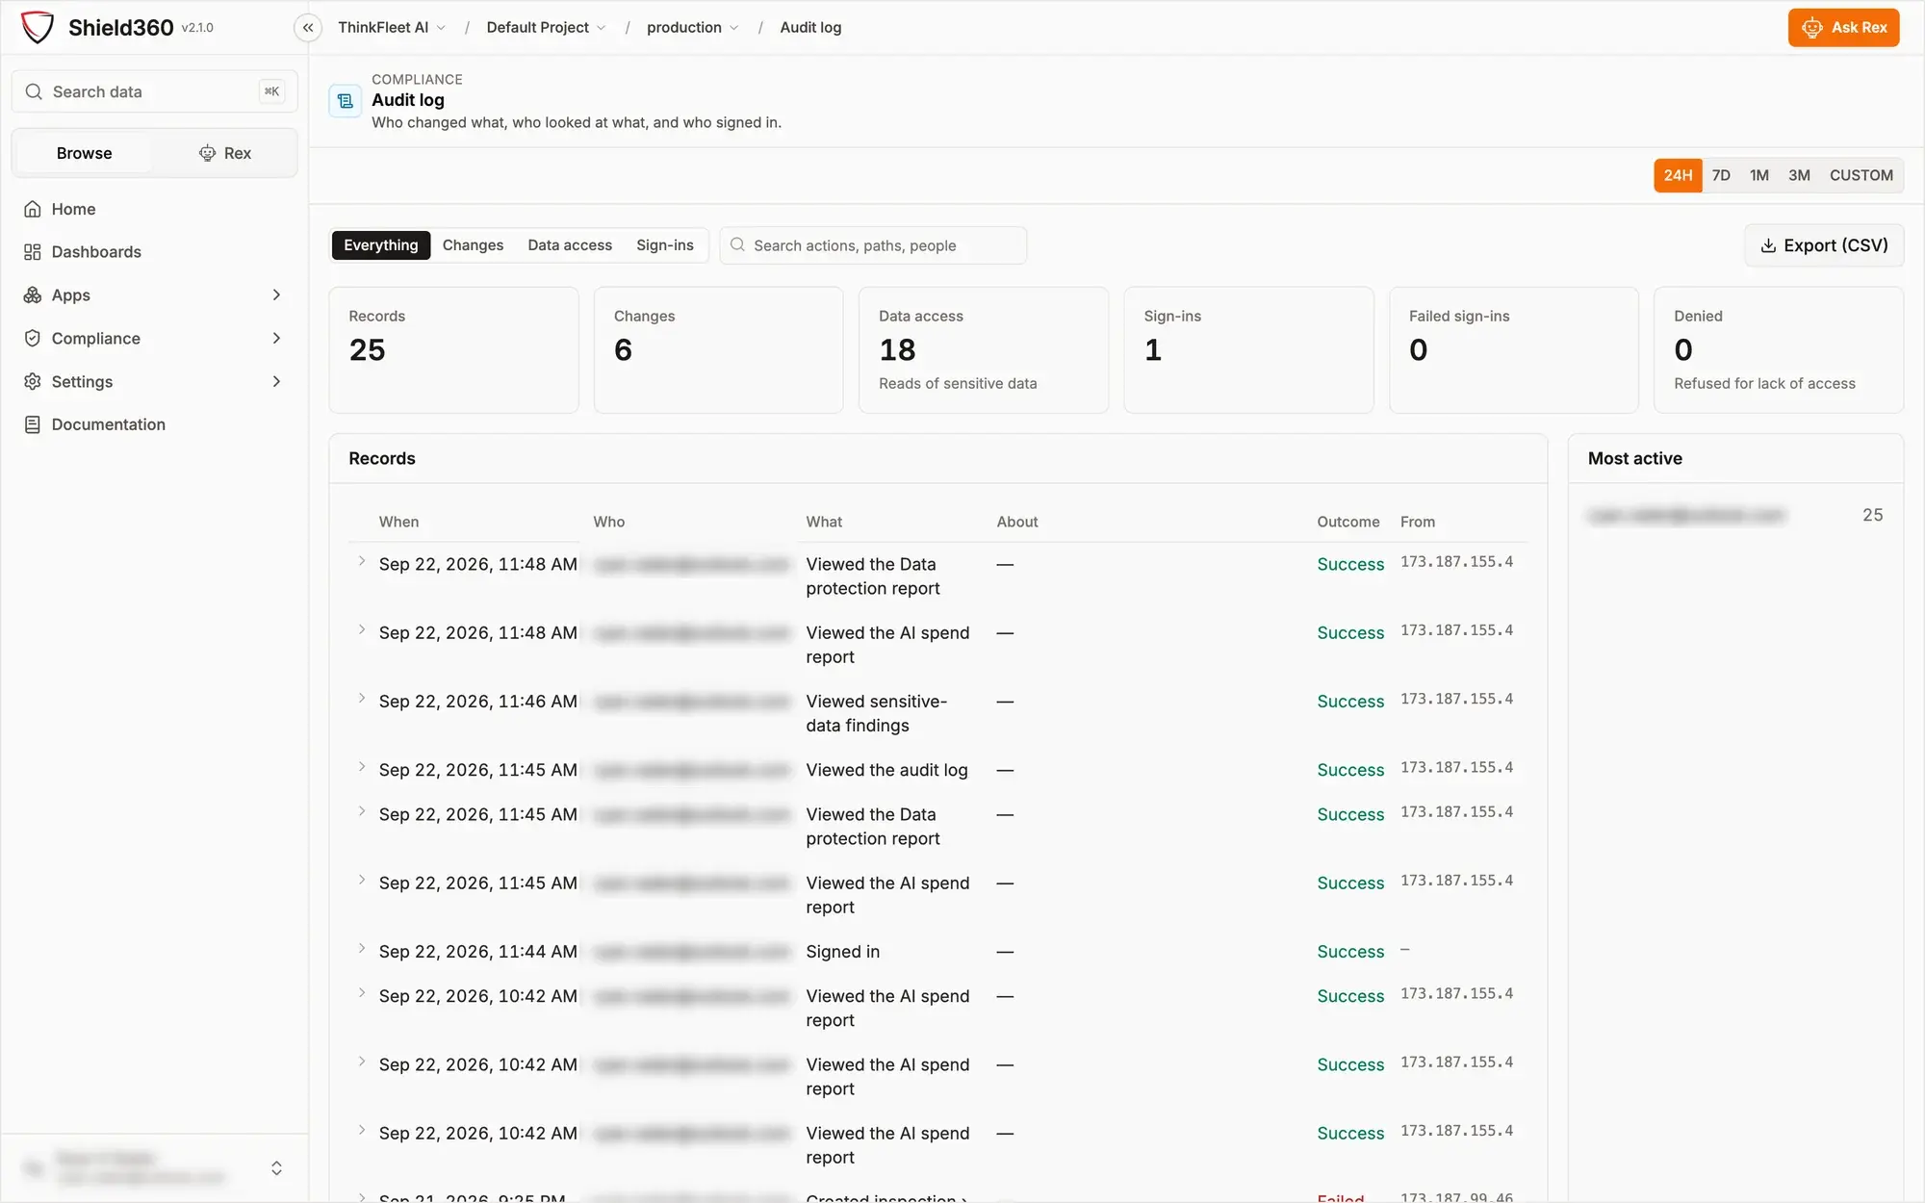Switch to the Data access tab
Screen dimensions: 1925x1203
(x=570, y=245)
